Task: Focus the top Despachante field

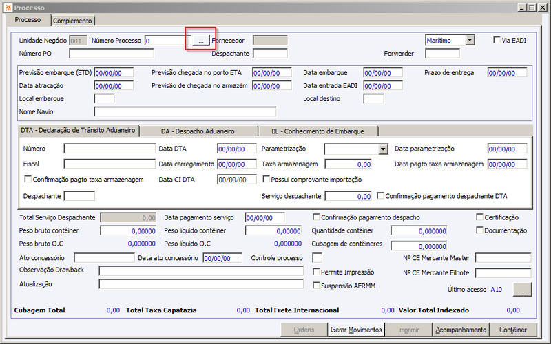Action: tap(270, 54)
